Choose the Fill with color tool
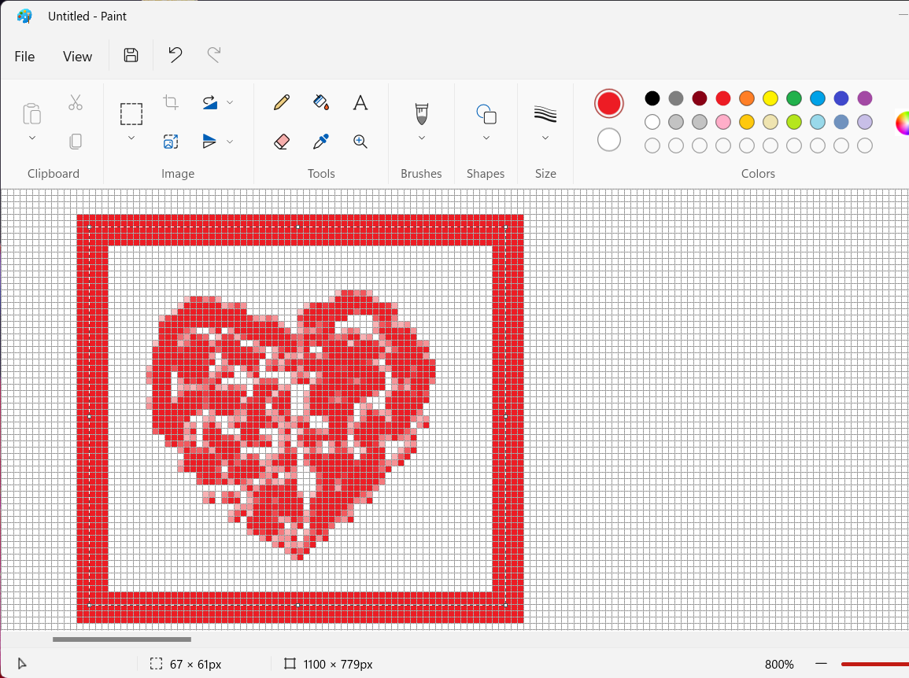This screenshot has height=678, width=909. pos(321,102)
